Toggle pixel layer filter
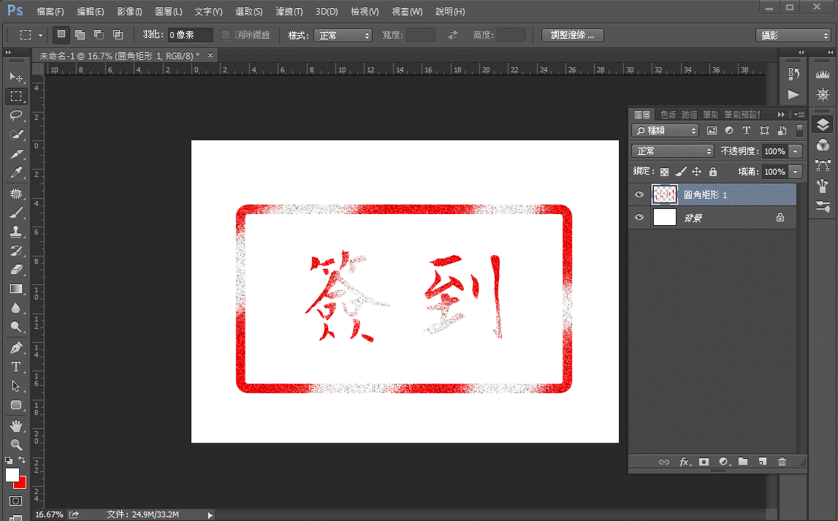This screenshot has width=838, height=521. point(712,130)
